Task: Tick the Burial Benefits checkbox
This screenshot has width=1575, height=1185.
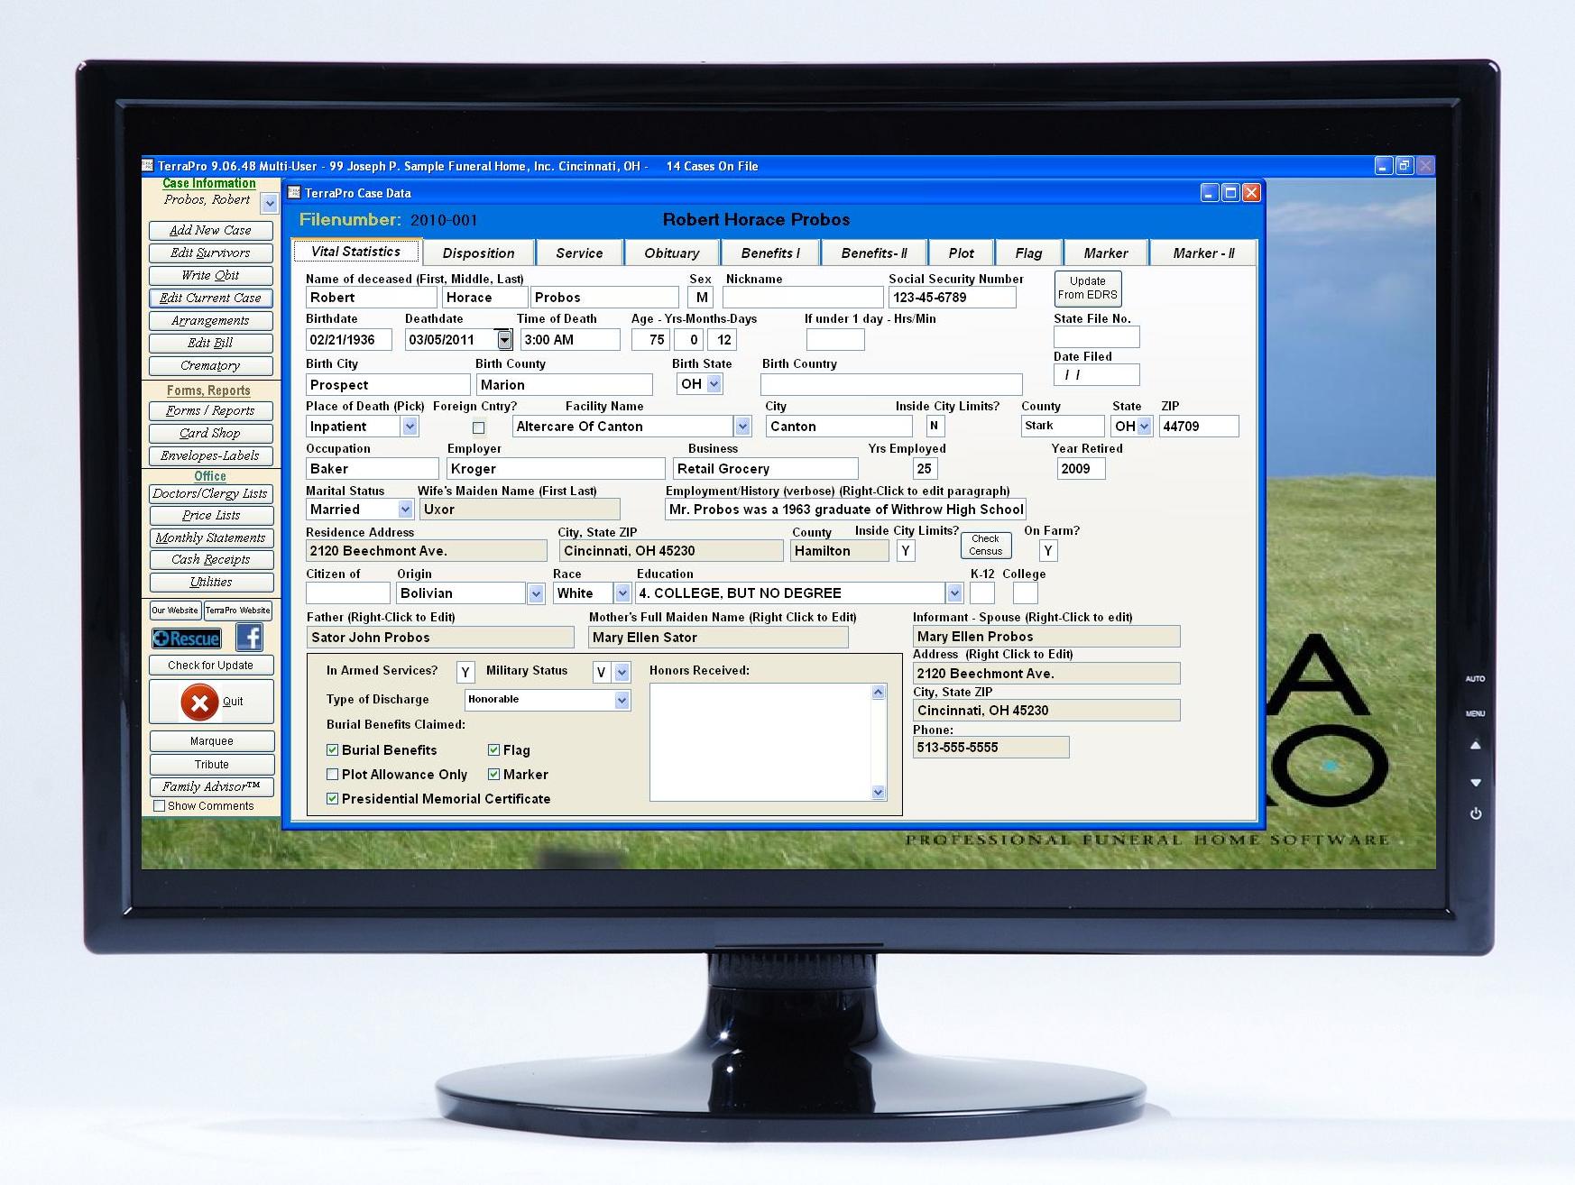Action: 332,749
